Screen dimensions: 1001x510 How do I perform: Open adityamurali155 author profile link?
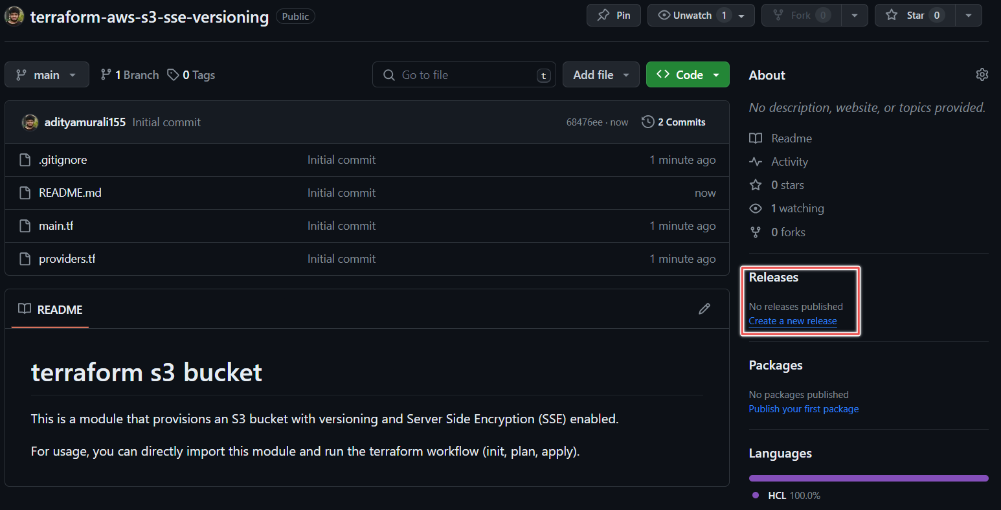point(85,122)
